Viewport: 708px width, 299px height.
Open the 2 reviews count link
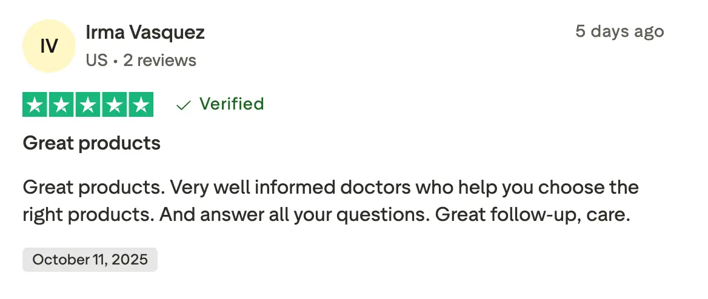[159, 61]
